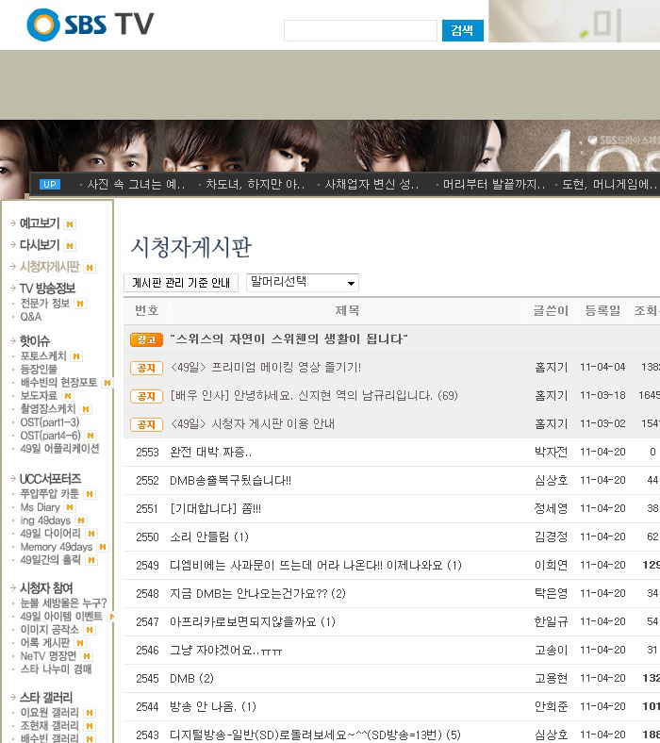Open 포토스케치 sidebar link

[43, 355]
